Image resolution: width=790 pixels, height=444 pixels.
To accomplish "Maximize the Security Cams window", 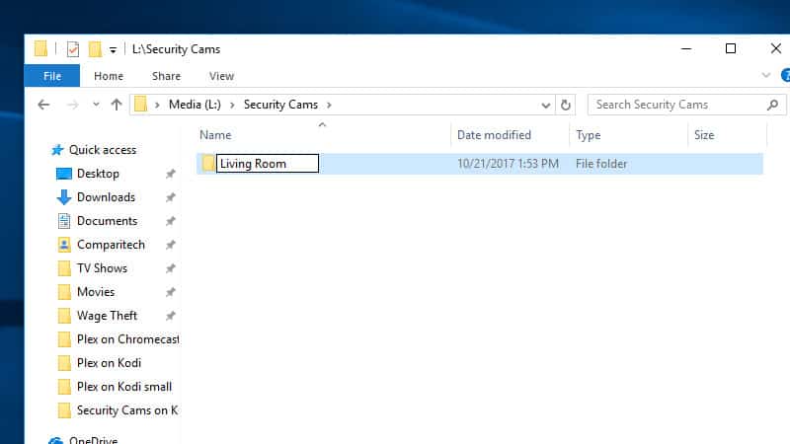I will [x=731, y=48].
